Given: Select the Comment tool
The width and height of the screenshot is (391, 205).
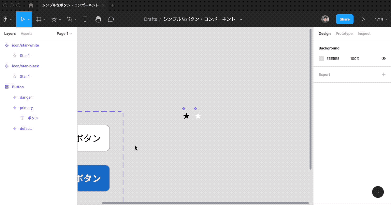Looking at the screenshot, I should point(111,19).
